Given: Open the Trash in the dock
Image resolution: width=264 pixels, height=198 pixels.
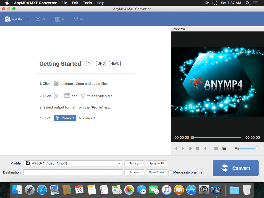Looking at the screenshot, I should pyautogui.click(x=247, y=190).
